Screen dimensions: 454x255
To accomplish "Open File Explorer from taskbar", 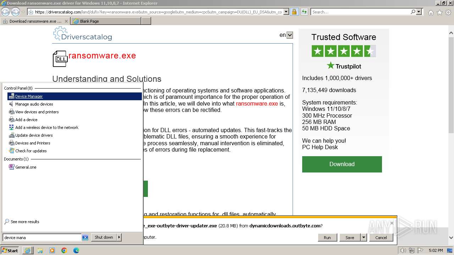I will click(40, 250).
